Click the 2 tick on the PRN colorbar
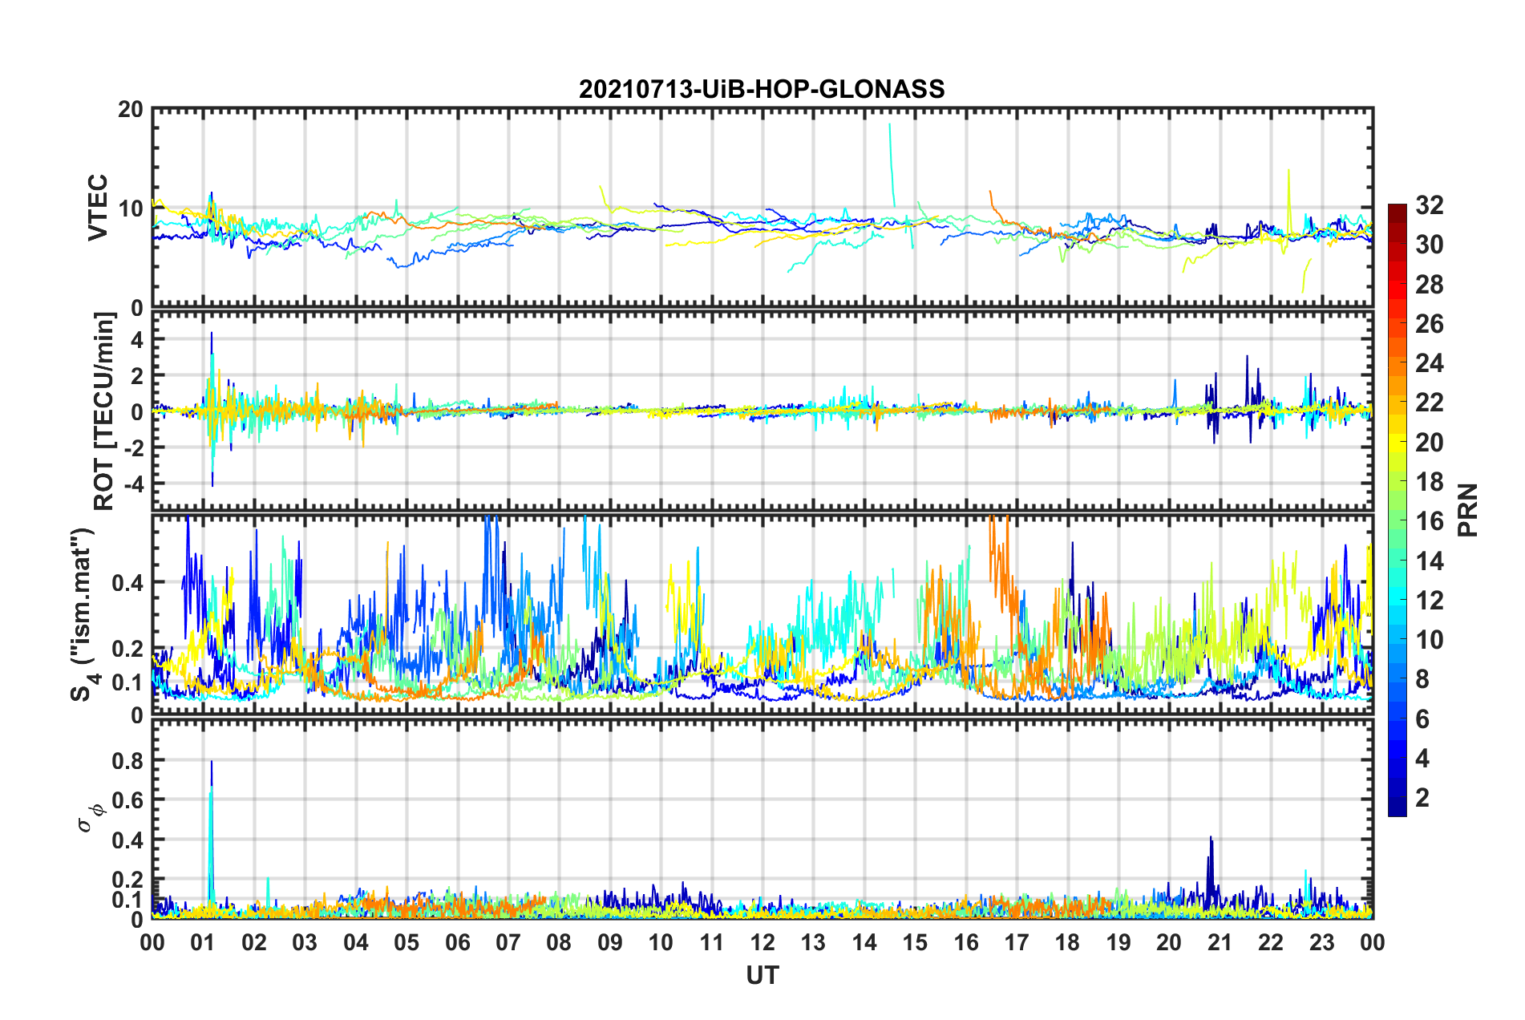This screenshot has height=1020, width=1525. tap(1422, 798)
